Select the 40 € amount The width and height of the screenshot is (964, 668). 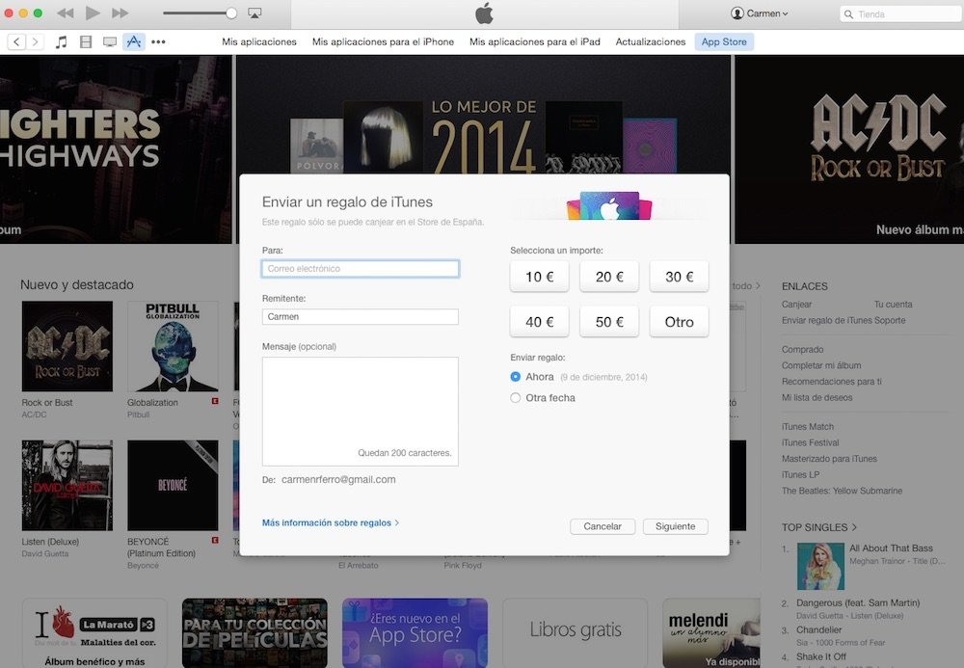point(539,321)
